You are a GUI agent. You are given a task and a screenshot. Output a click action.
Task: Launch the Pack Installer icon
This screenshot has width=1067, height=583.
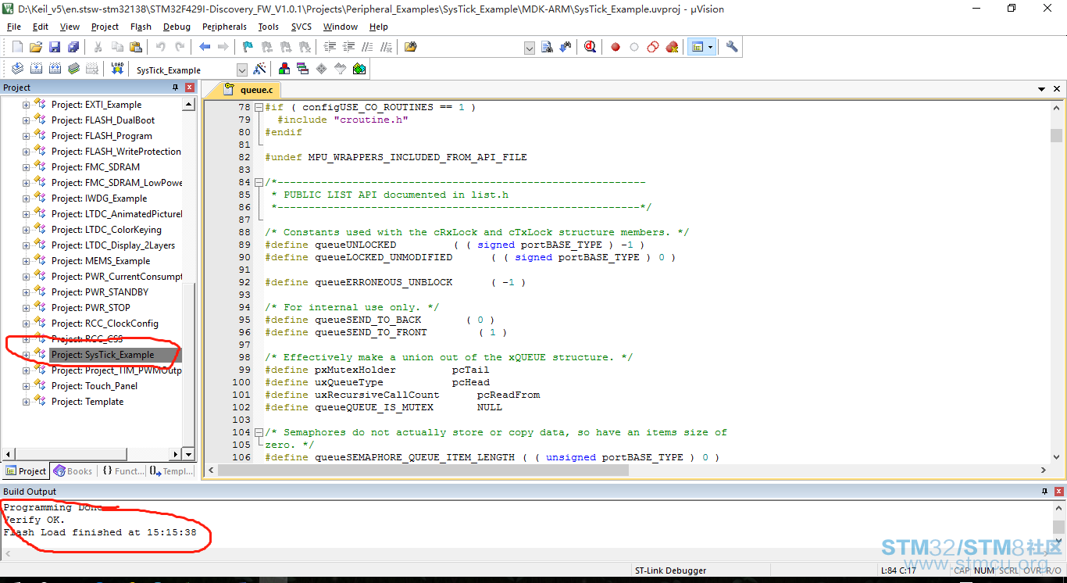(x=359, y=69)
